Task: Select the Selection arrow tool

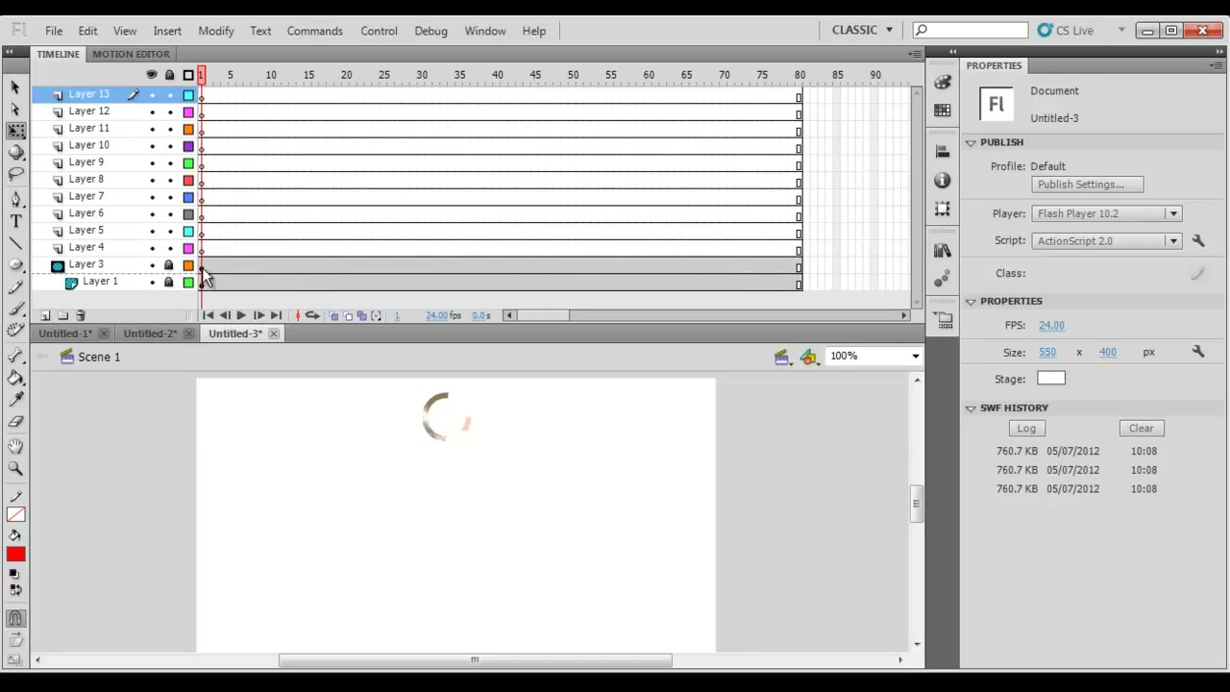Action: click(15, 88)
